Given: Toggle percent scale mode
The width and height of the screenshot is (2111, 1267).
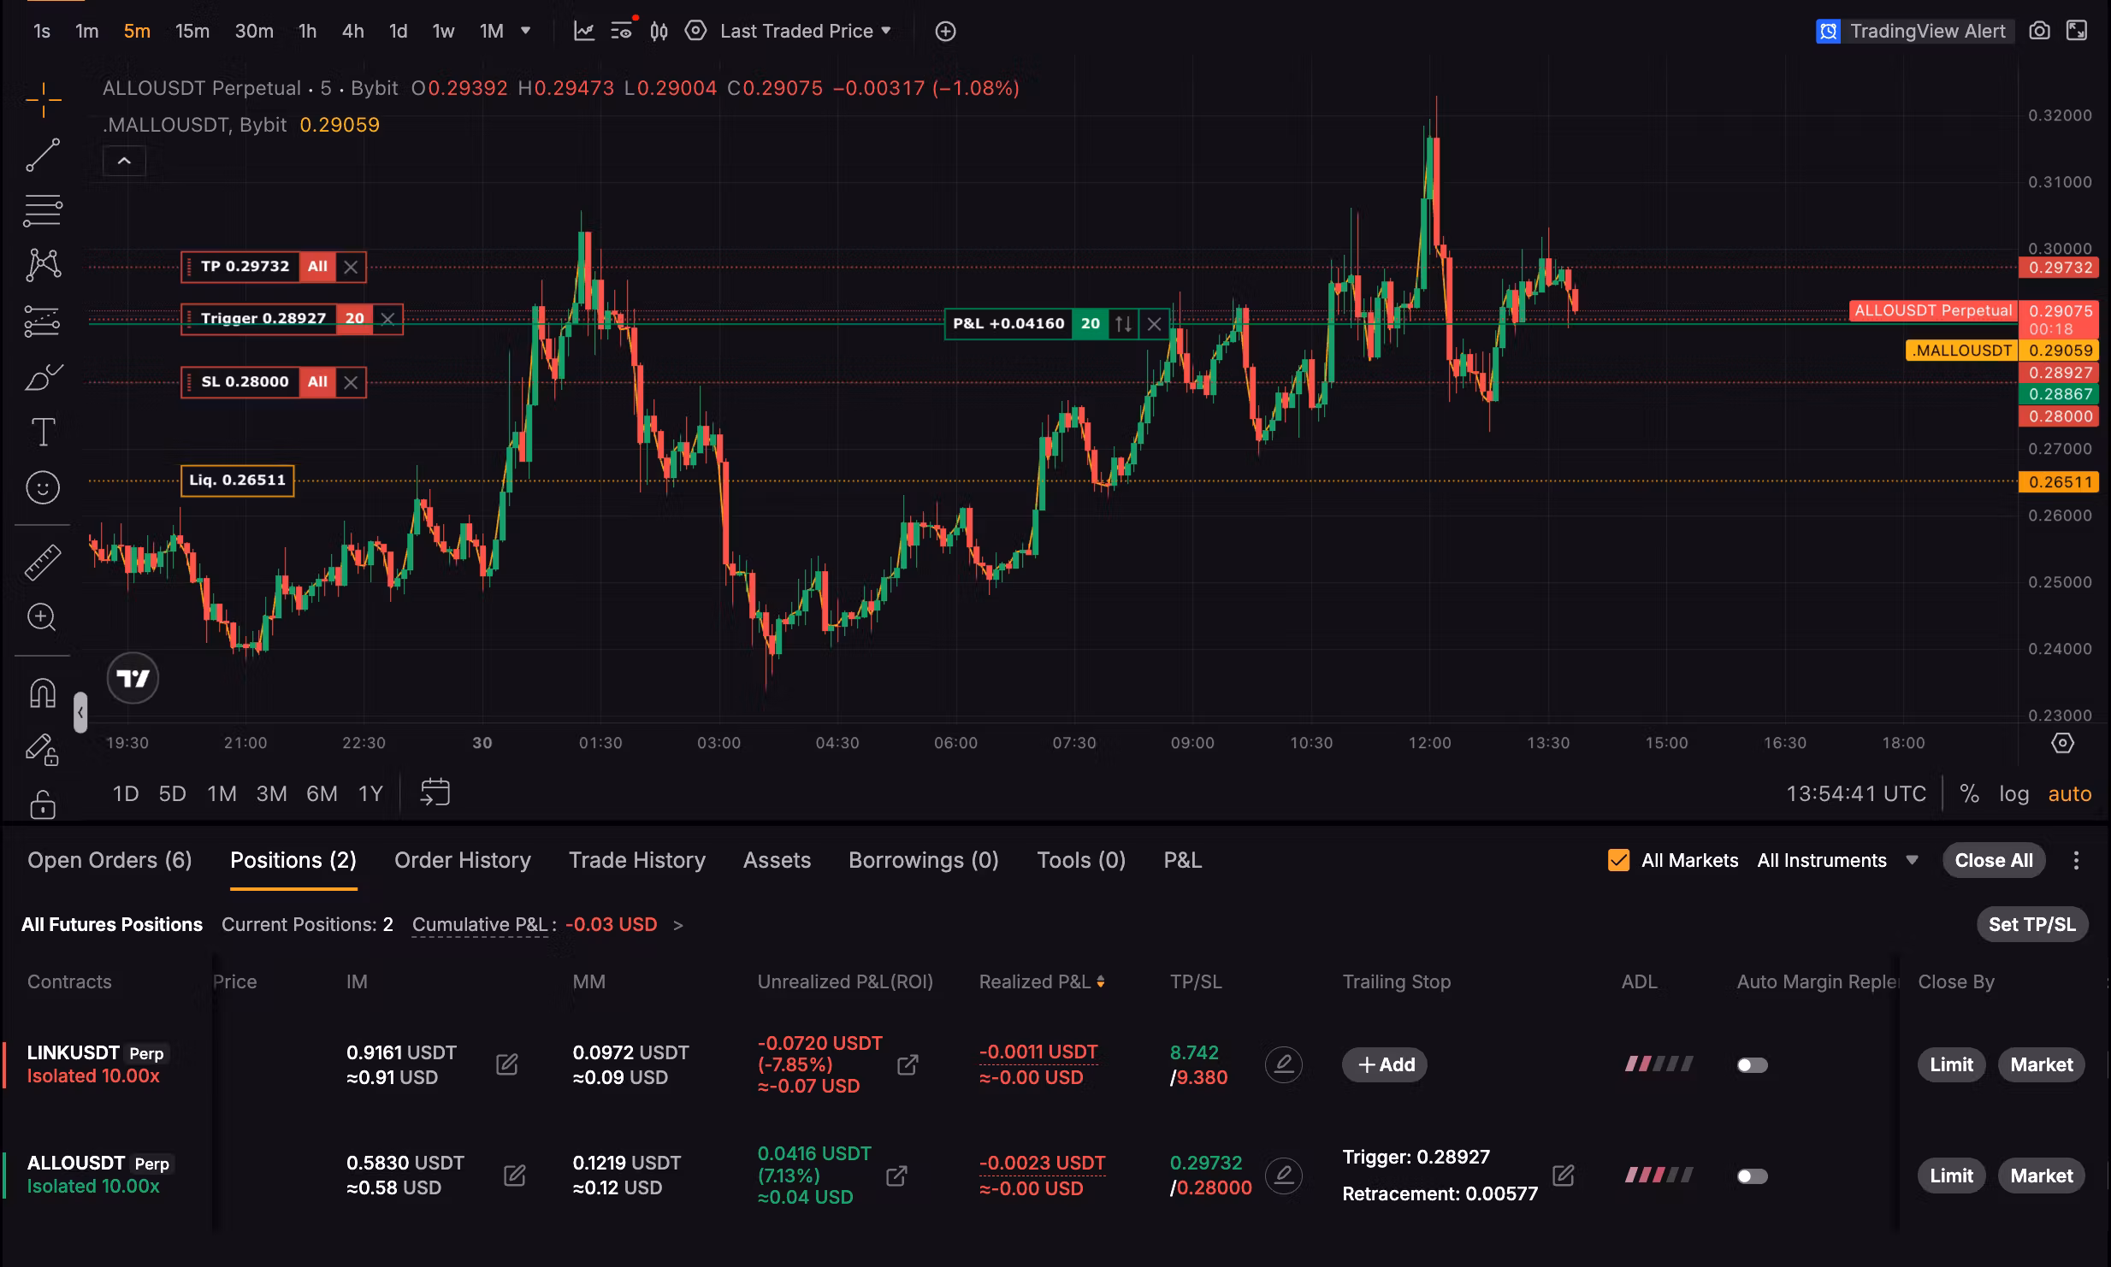Looking at the screenshot, I should (1969, 794).
